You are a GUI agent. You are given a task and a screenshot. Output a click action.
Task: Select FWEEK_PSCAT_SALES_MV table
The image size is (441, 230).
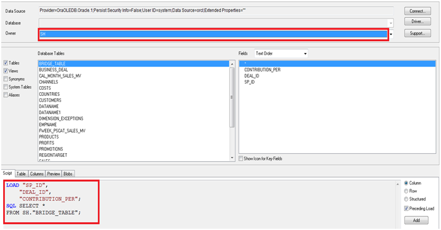pos(134,131)
